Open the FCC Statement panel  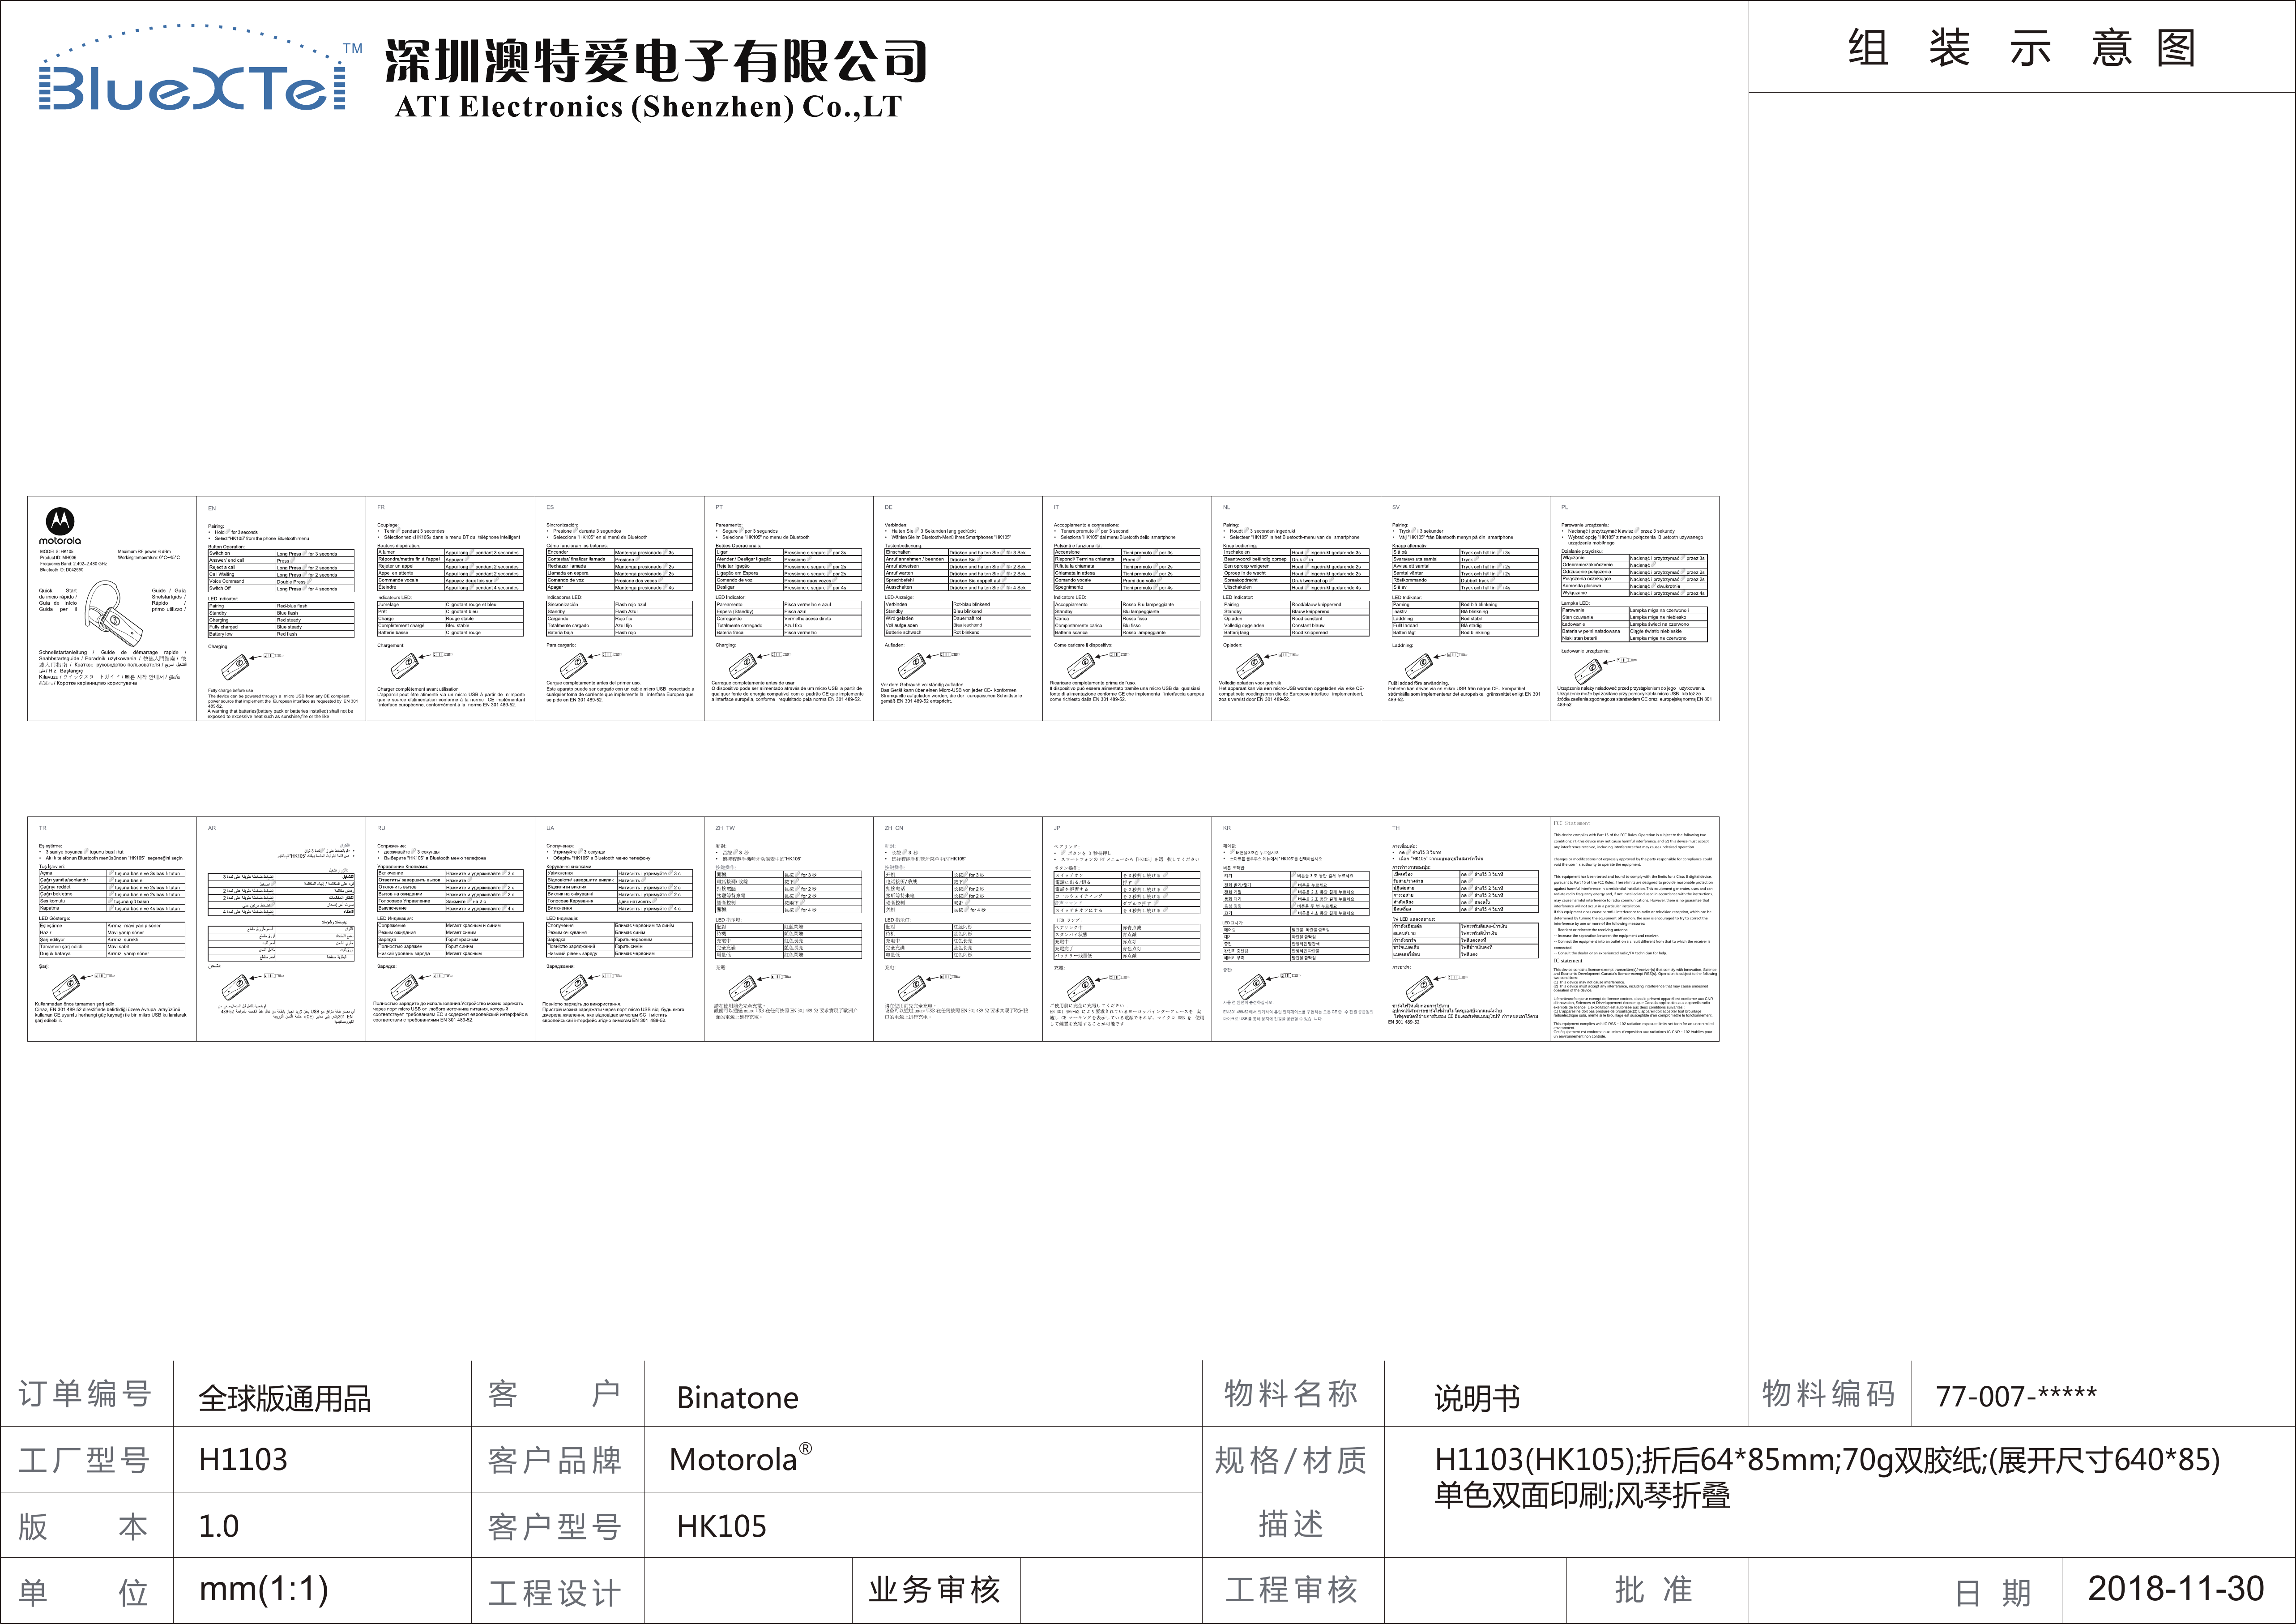(1635, 929)
